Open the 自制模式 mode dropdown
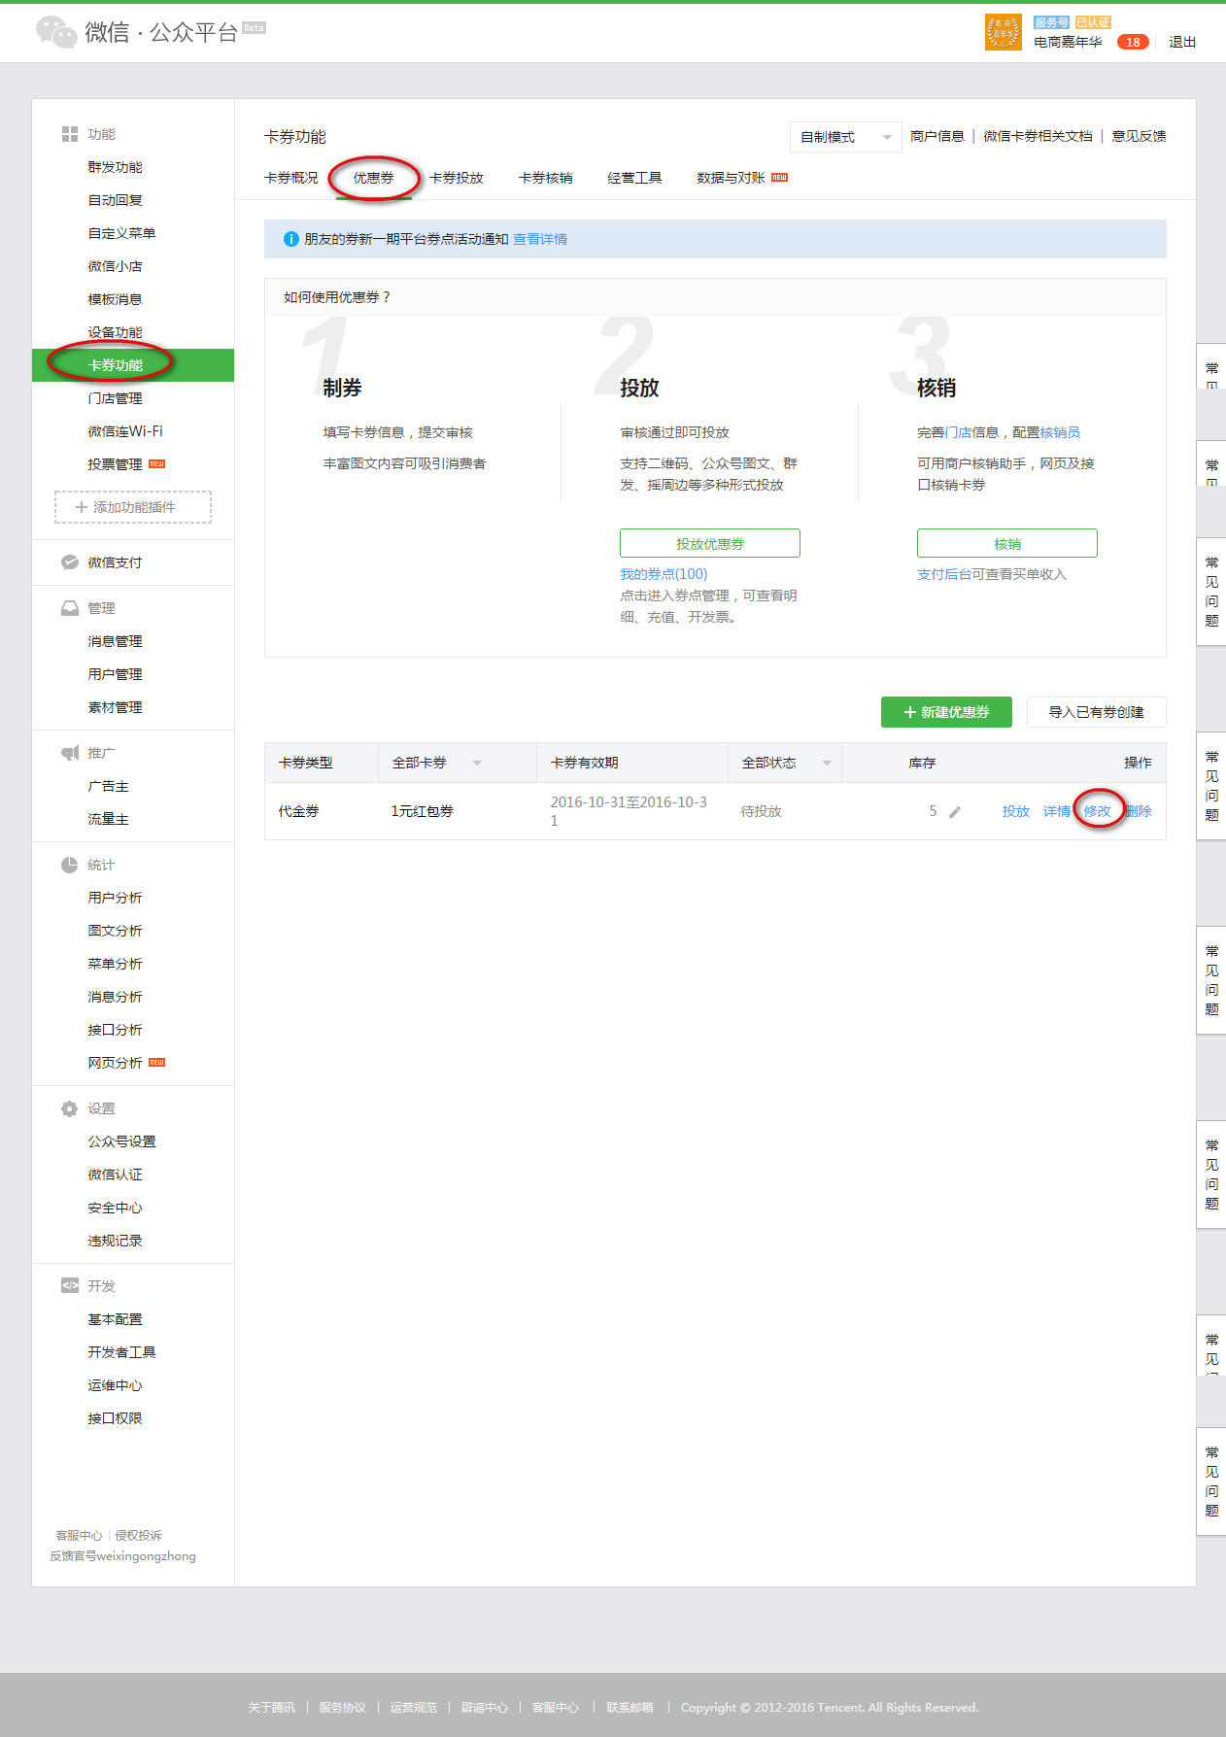Screen dimensions: 1226x1737 (x=846, y=137)
